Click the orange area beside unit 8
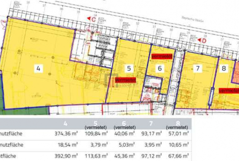 (x=236, y=71)
